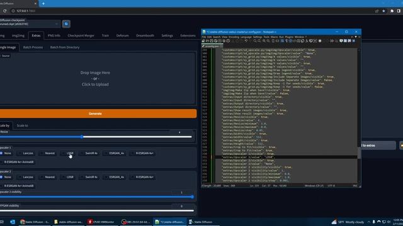Screen dimensions: 403x226
Task: Select LDSR for Upscaler 1
Action: pos(67,153)
